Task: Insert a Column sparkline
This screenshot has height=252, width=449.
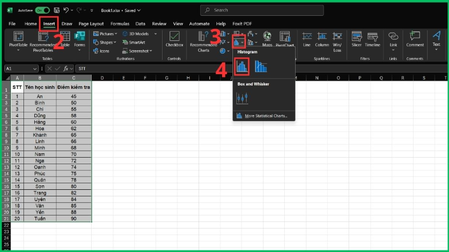Action: point(322,39)
